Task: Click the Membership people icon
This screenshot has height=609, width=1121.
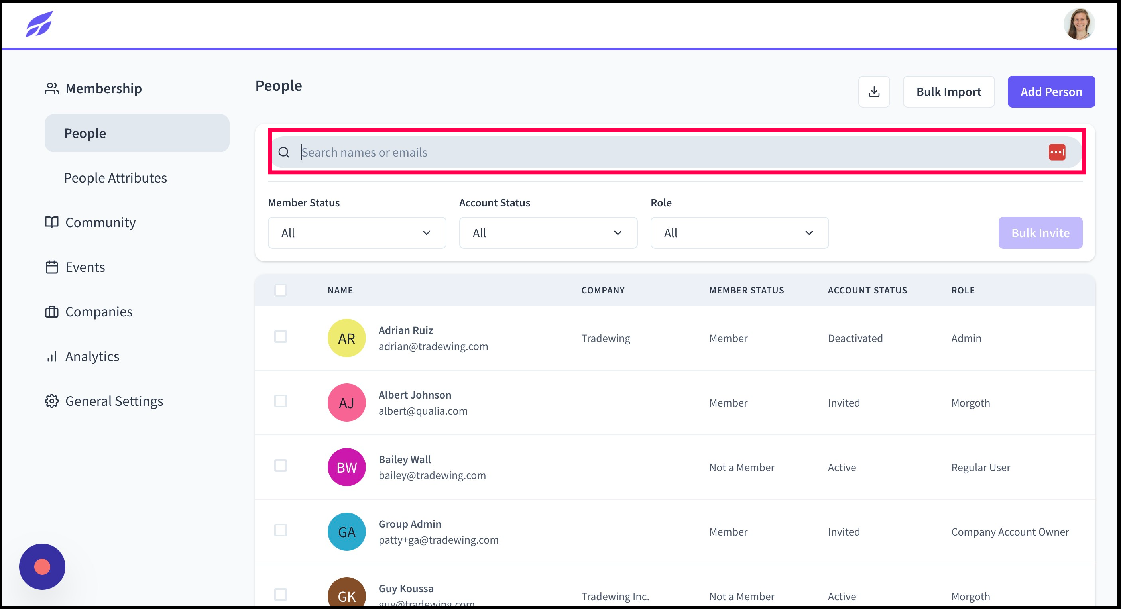Action: pos(52,89)
